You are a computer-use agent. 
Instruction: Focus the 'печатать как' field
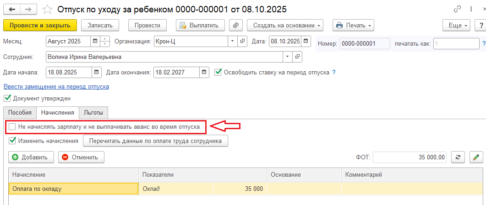[x=457, y=44]
